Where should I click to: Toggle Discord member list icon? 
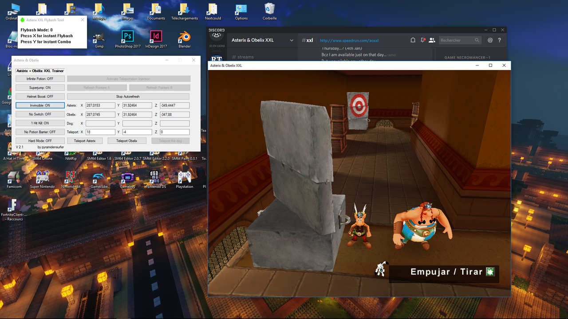tap(432, 40)
